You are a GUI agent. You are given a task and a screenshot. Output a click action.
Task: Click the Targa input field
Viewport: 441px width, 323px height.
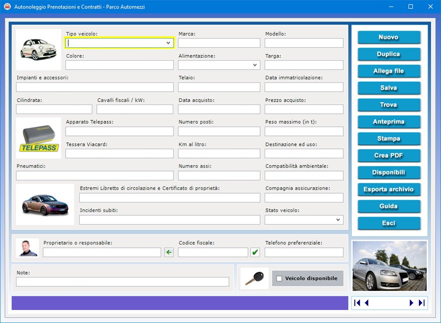tap(304, 65)
